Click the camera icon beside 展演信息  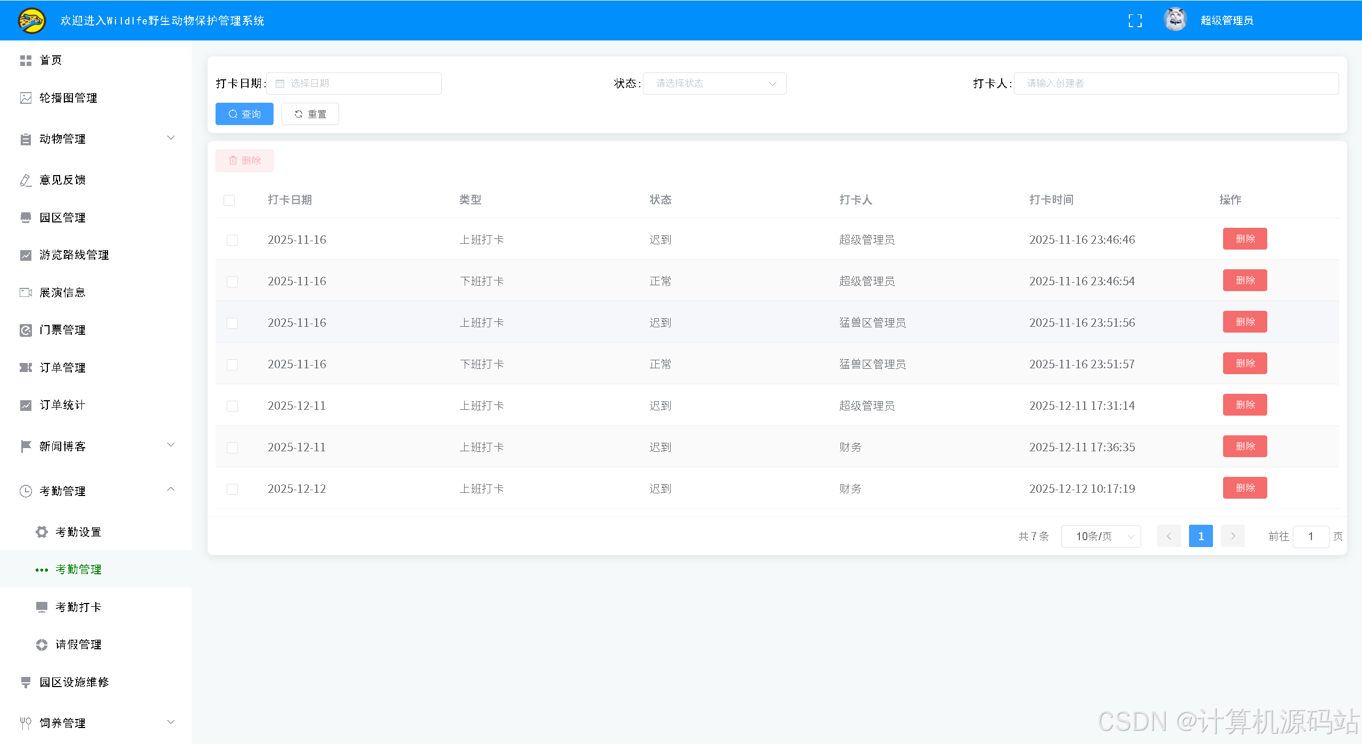coord(26,293)
